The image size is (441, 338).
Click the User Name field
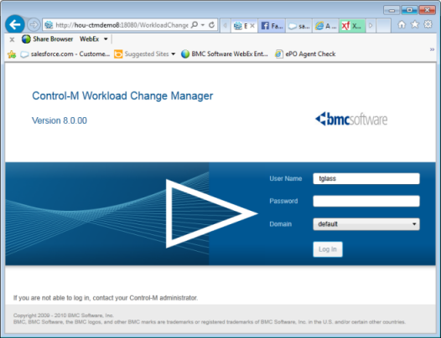tap(366, 178)
